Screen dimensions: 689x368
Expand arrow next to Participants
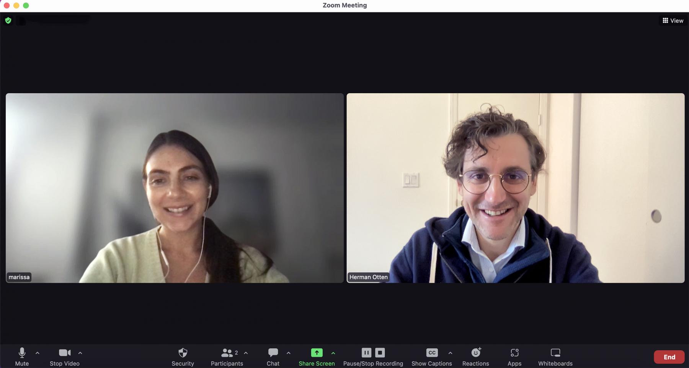(246, 353)
